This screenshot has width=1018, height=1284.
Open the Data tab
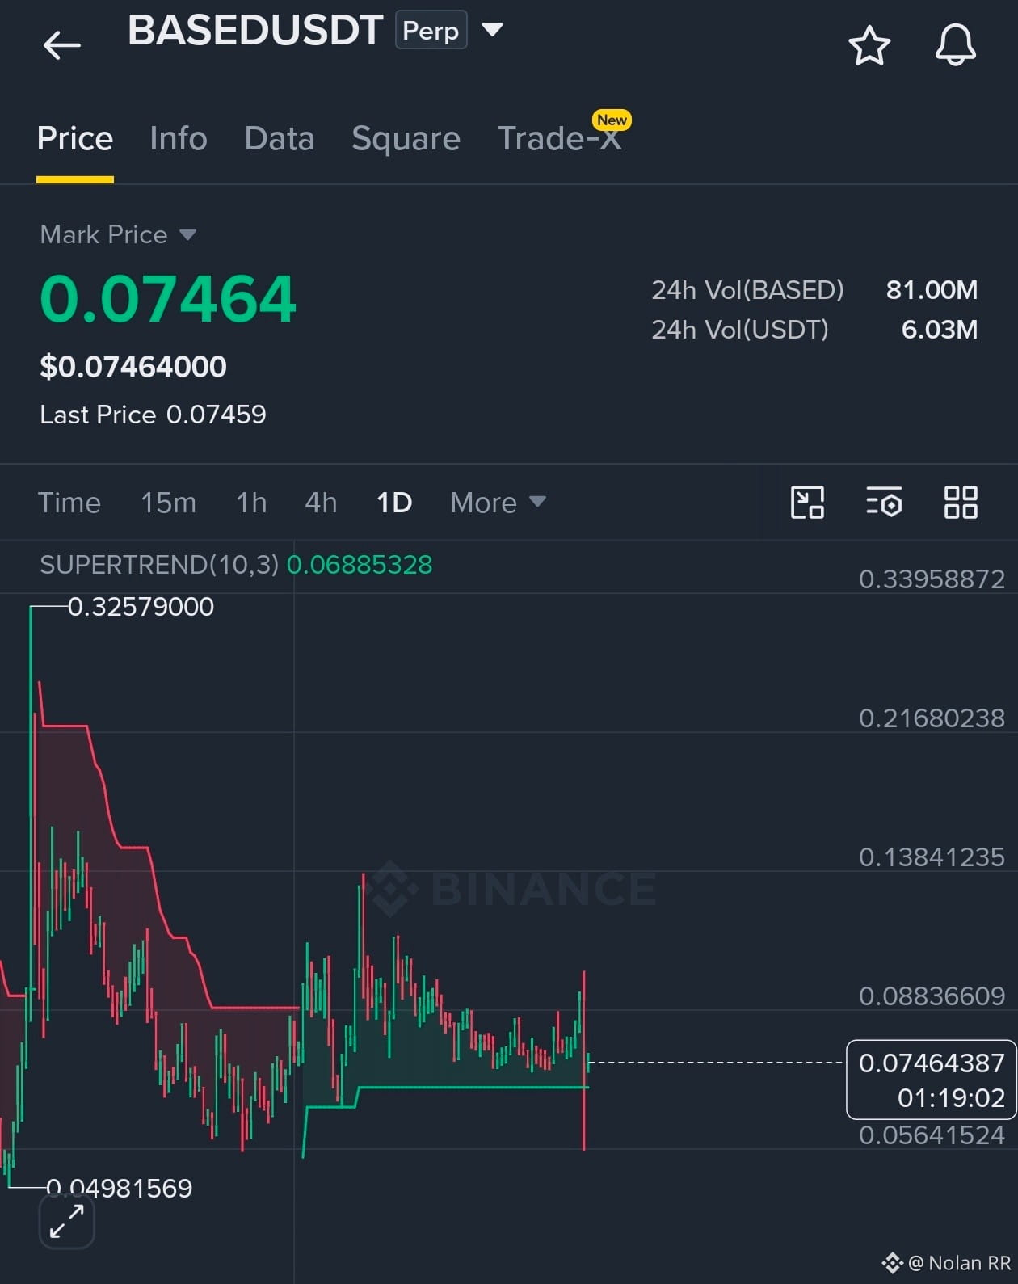pyautogui.click(x=280, y=139)
